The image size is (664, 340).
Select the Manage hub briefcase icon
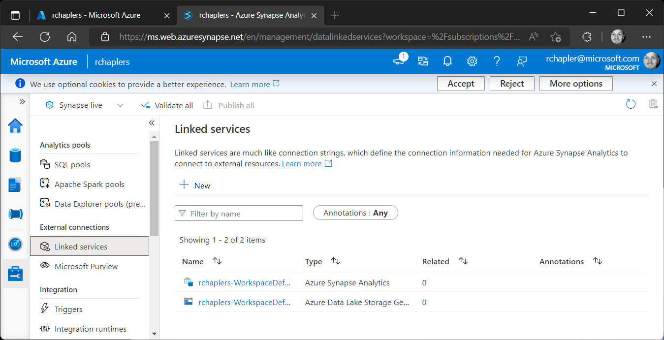tap(15, 274)
